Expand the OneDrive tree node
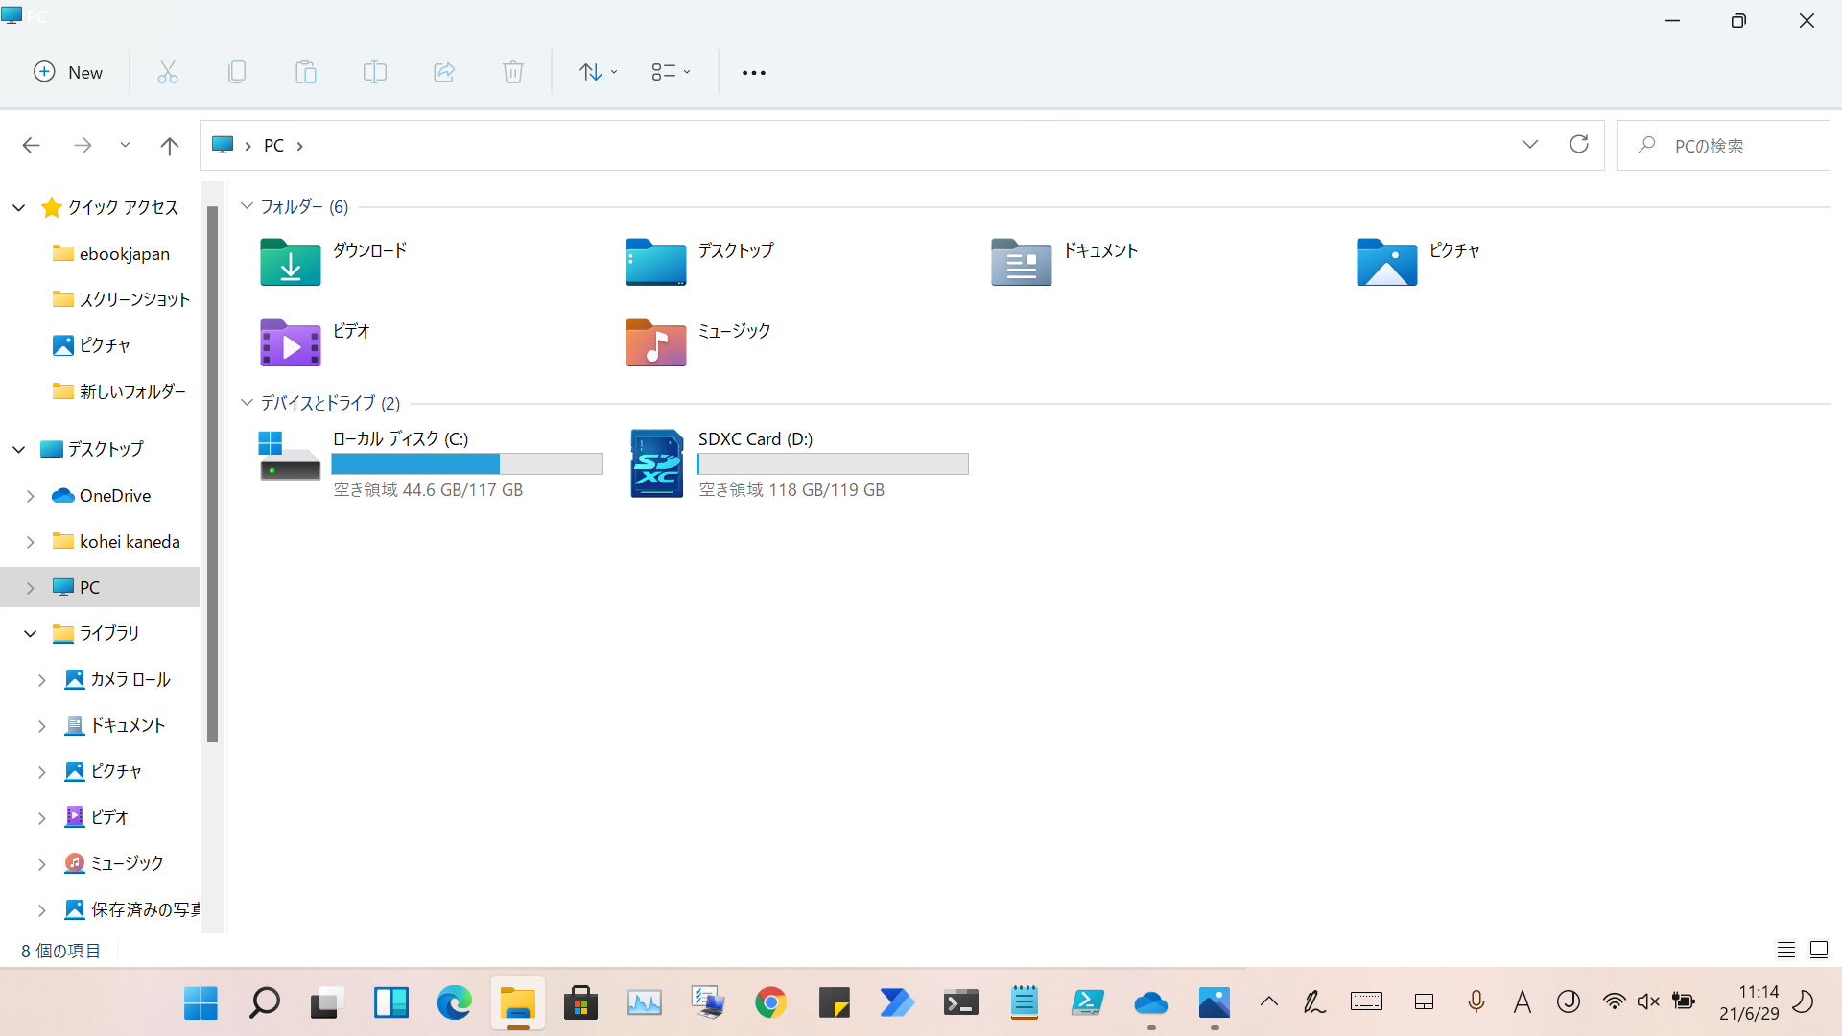 (31, 496)
